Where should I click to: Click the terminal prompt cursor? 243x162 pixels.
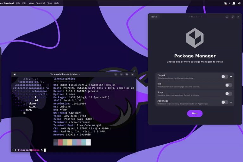click(45, 150)
